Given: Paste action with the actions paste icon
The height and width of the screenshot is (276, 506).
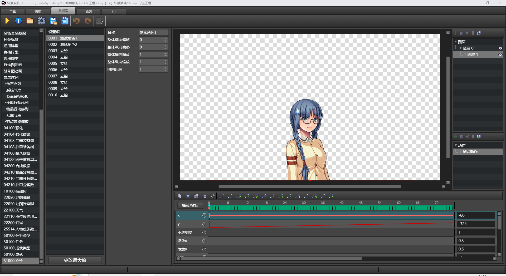Looking at the screenshot, I should point(479,137).
